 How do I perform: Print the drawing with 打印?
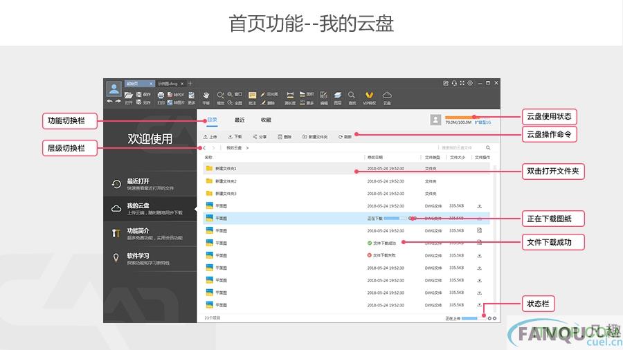coord(161,98)
